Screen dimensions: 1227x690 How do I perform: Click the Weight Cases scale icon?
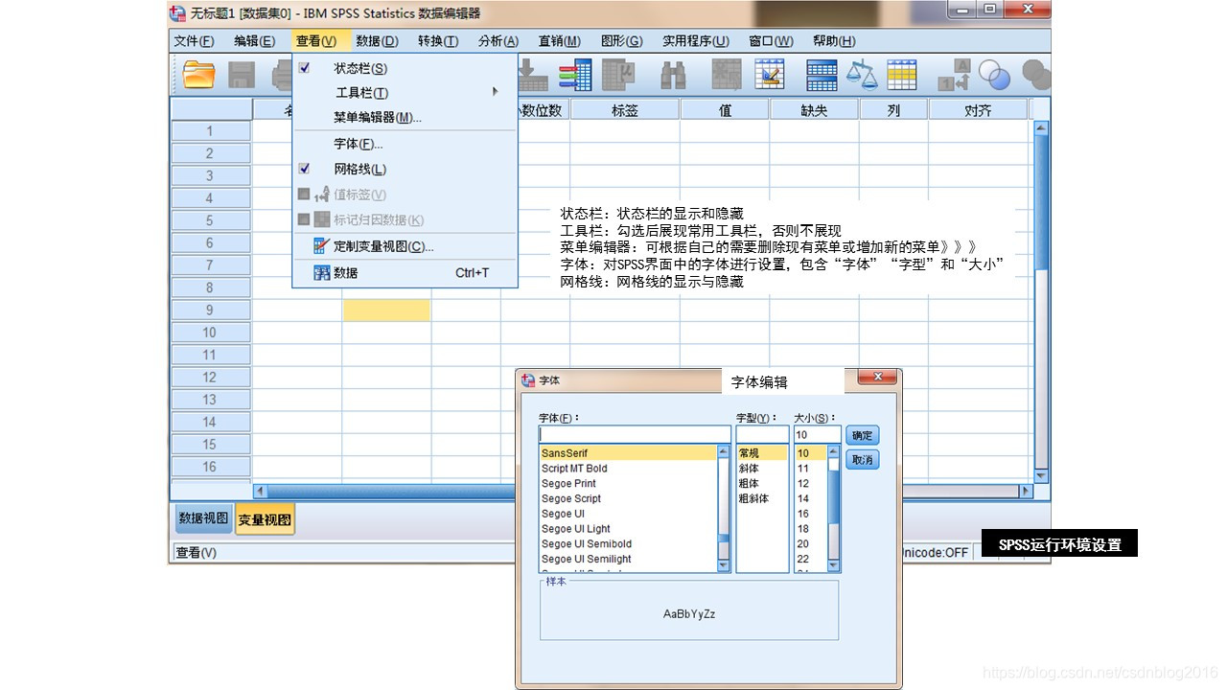(862, 75)
